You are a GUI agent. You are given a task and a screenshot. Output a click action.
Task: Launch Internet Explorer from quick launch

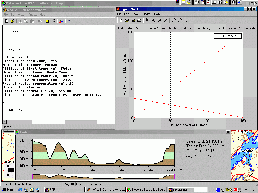[x=20, y=190]
